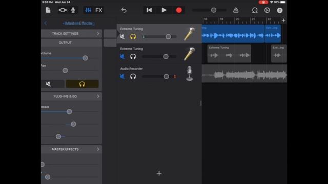
Task: Select first Extreme Tuning gold microphone icon
Action: (190, 34)
